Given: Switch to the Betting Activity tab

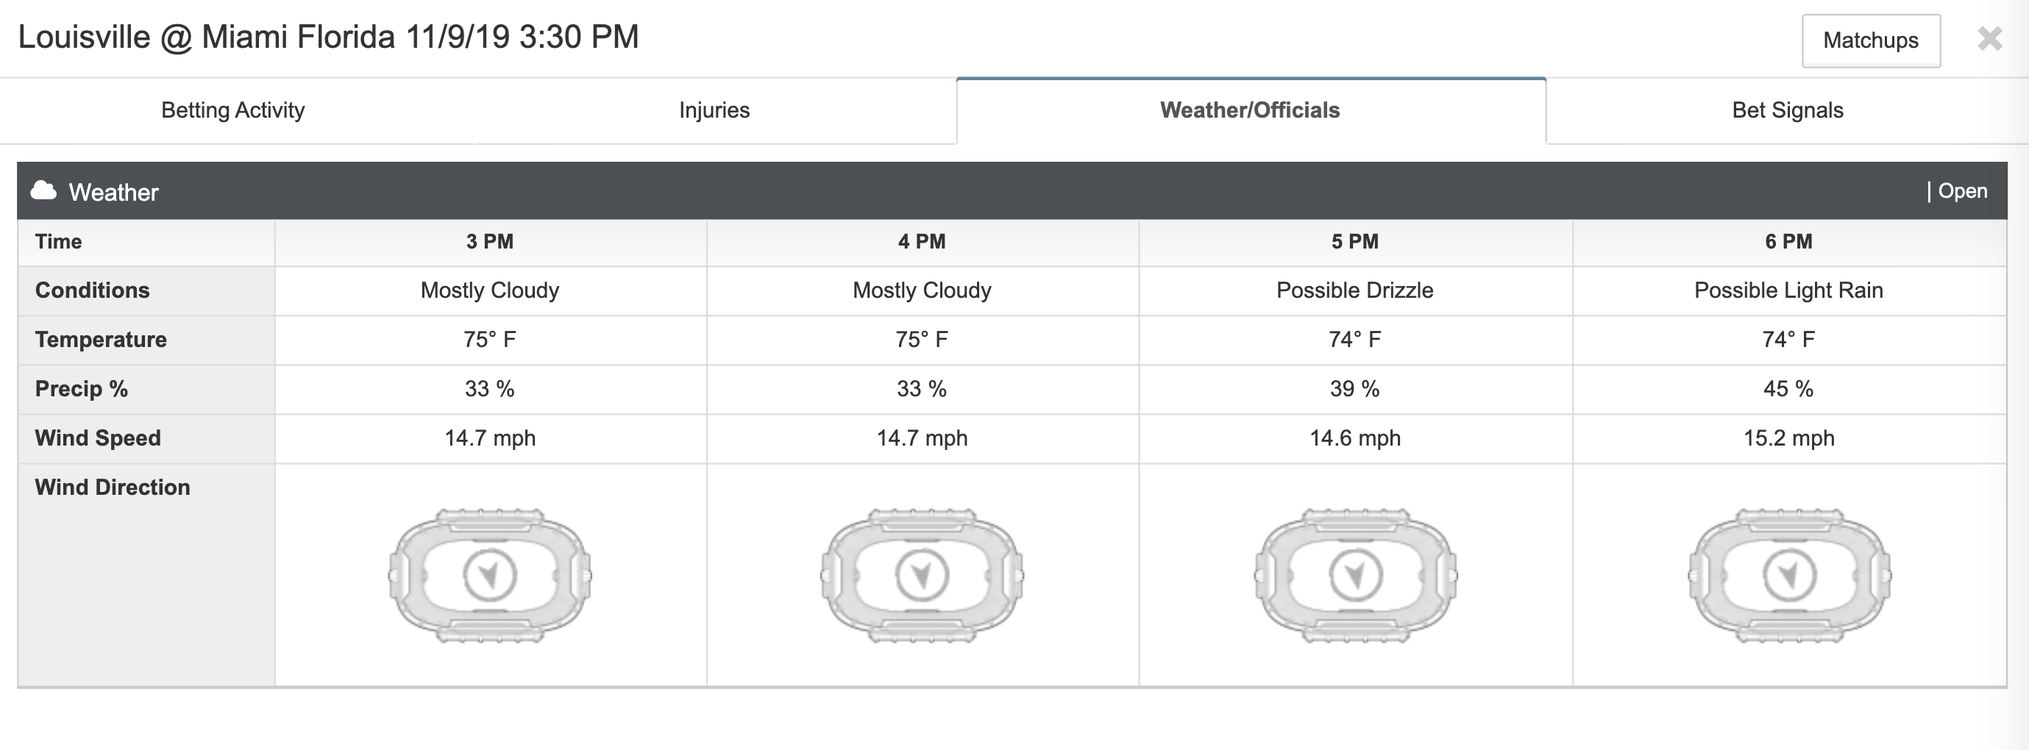Looking at the screenshot, I should (233, 110).
